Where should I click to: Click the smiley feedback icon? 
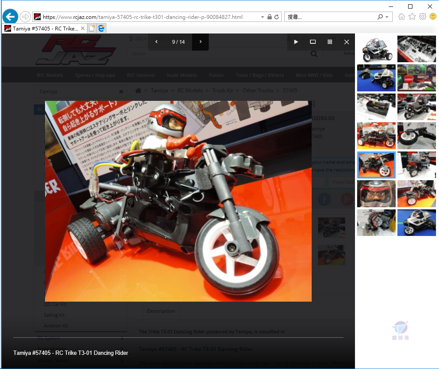pos(433,17)
